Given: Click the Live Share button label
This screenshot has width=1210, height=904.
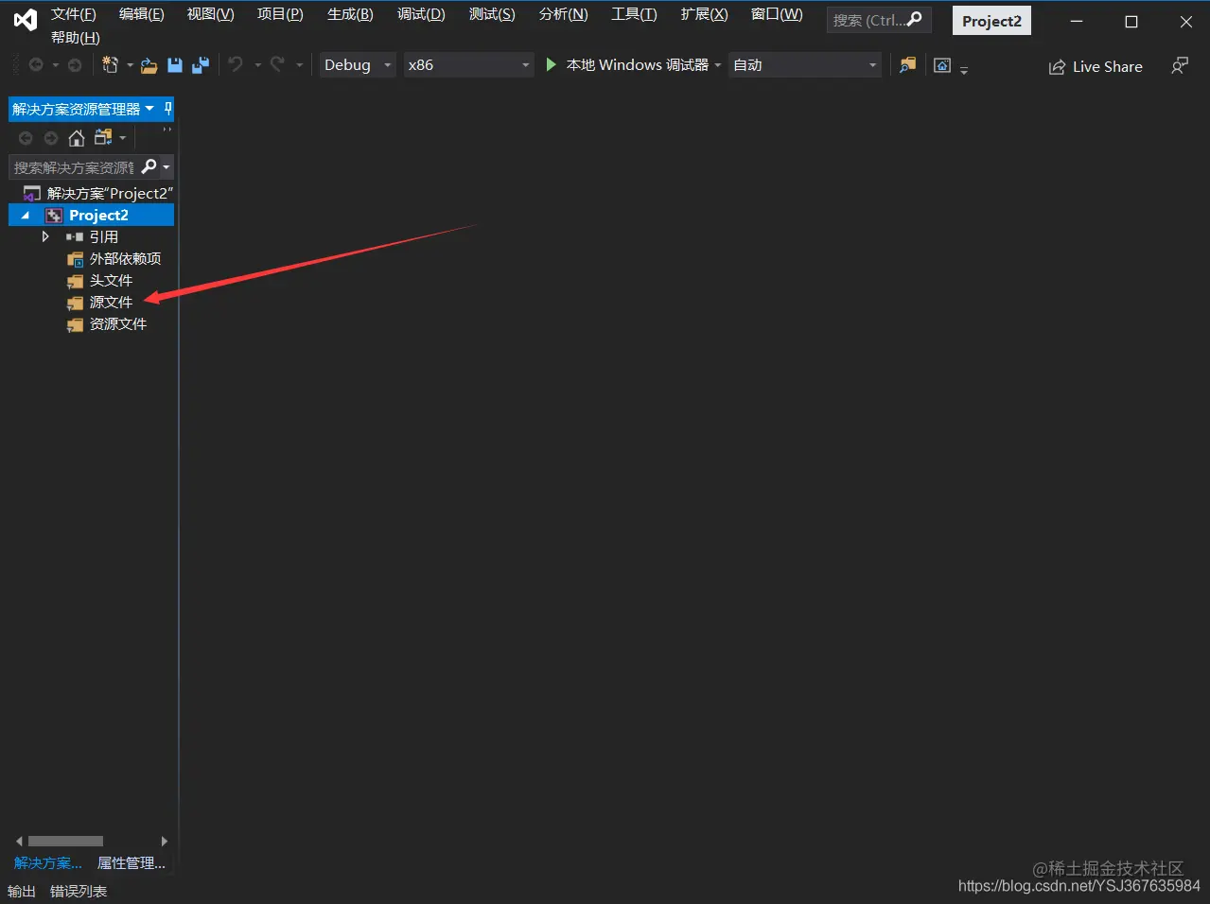Looking at the screenshot, I should (x=1108, y=66).
